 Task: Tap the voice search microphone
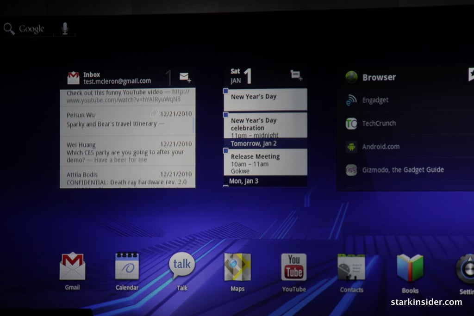(65, 29)
